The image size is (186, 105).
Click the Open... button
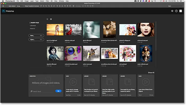(36, 40)
